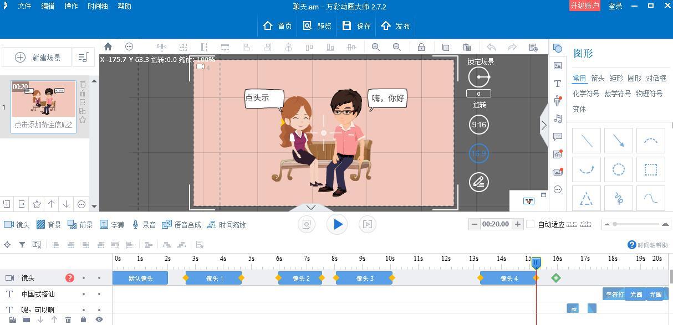Screen dimensions: 673x325
Task: Toggle lock for all timeline layers
Action: (x=83, y=319)
